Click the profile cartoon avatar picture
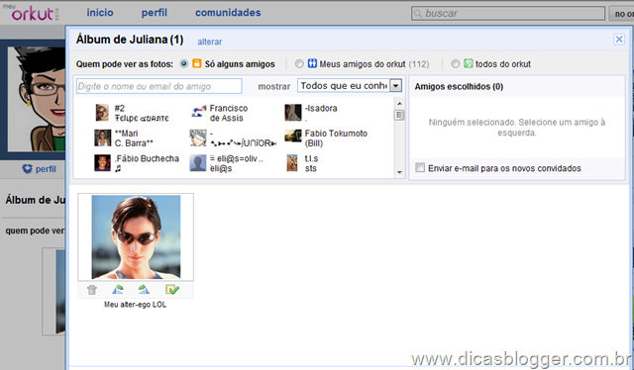The height and width of the screenshot is (370, 634). 37,99
